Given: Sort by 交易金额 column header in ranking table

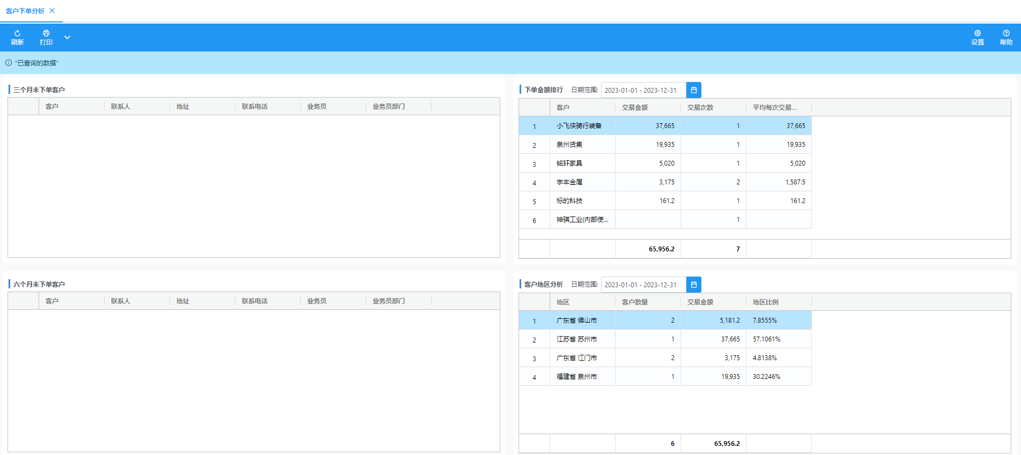Looking at the screenshot, I should 635,108.
